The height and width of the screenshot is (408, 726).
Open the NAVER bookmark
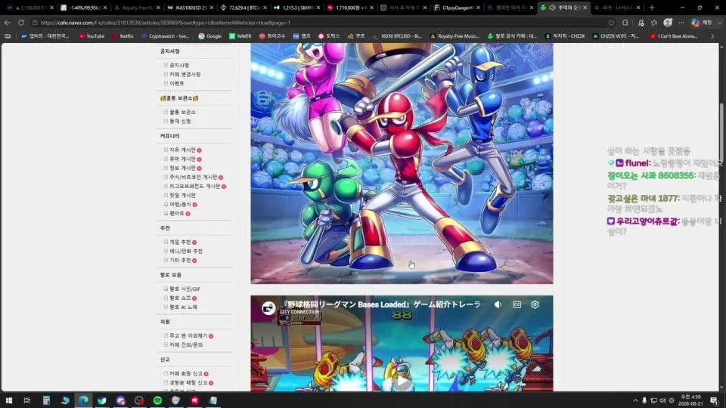pos(240,36)
